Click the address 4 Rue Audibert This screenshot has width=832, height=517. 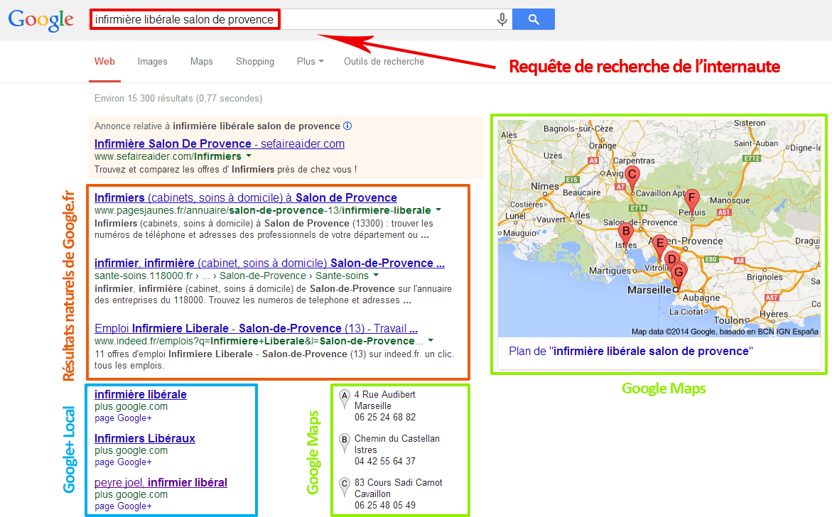(x=384, y=395)
